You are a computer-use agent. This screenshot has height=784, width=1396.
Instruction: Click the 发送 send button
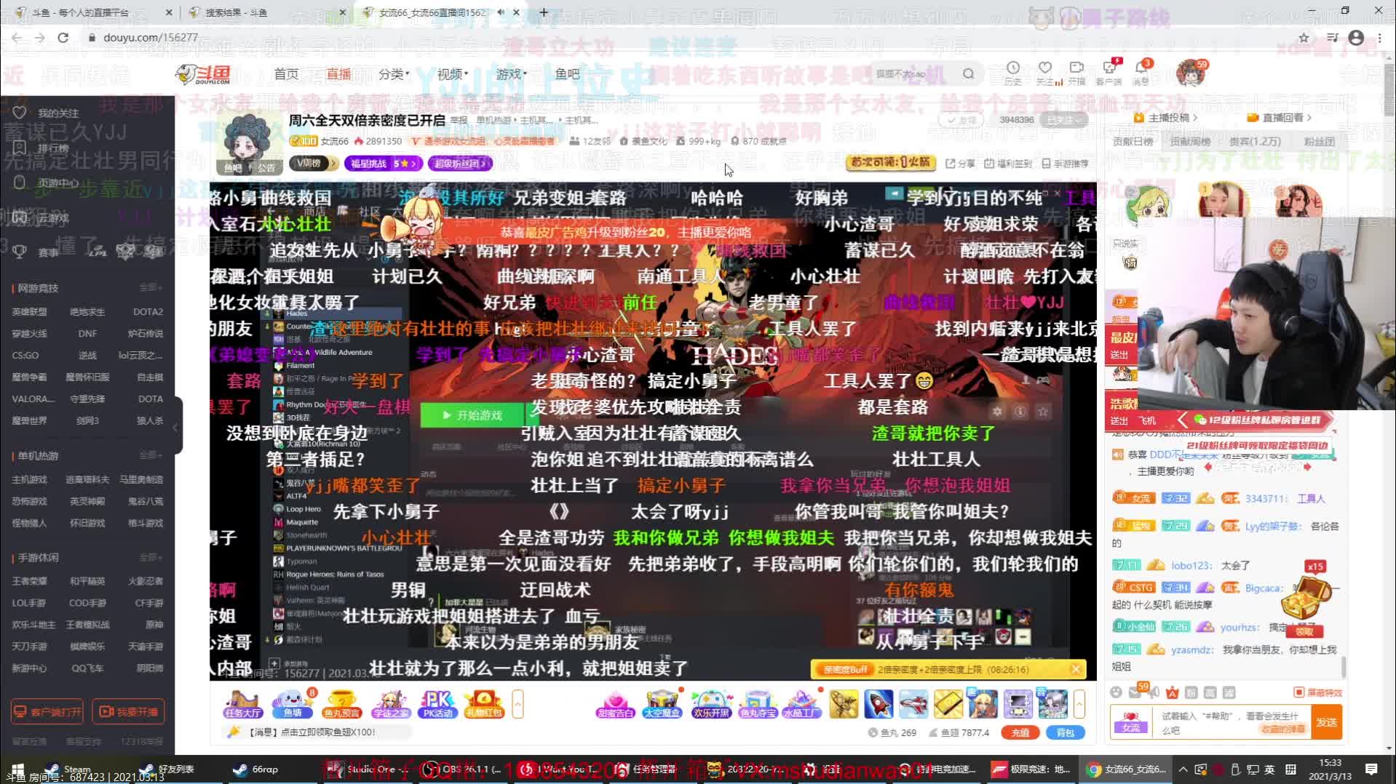click(1326, 722)
